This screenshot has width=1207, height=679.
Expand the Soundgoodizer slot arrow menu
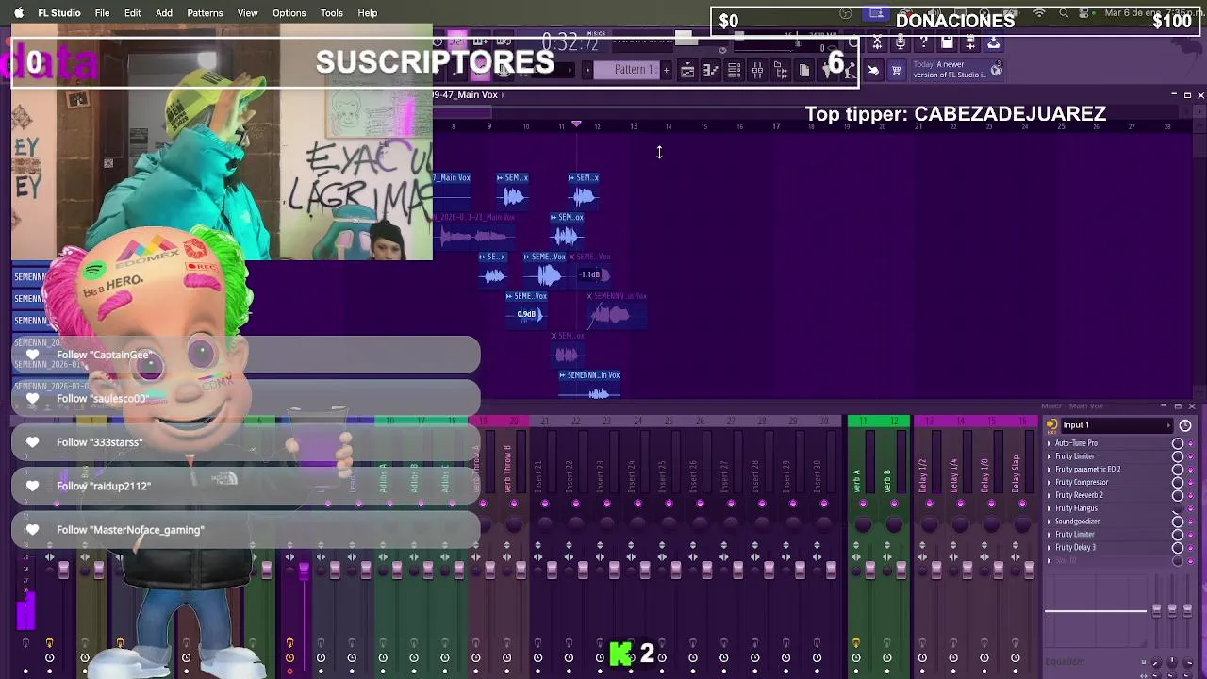(1049, 522)
